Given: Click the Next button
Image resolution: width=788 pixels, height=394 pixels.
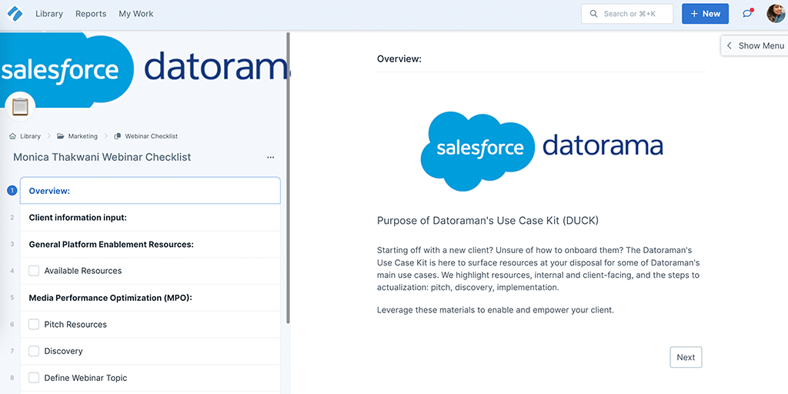Looking at the screenshot, I should (x=686, y=357).
